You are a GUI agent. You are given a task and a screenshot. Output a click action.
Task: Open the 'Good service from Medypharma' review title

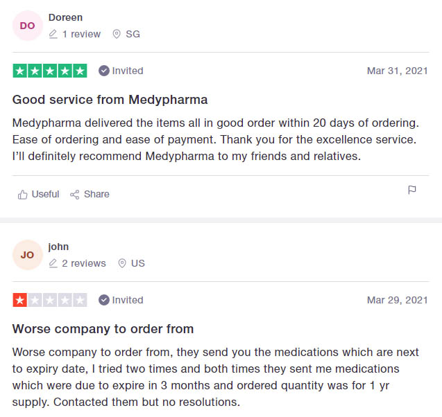(110, 100)
